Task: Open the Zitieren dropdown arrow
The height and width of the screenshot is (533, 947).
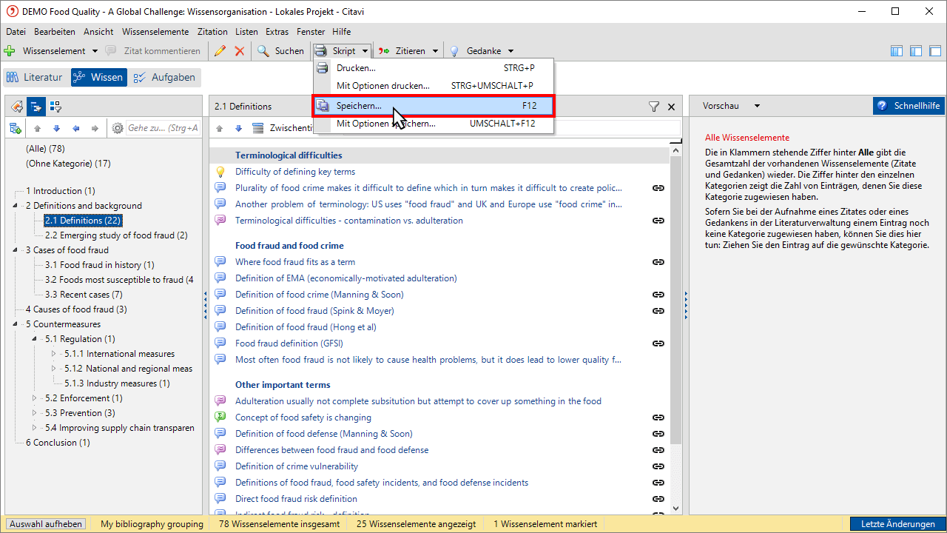Action: pos(436,51)
